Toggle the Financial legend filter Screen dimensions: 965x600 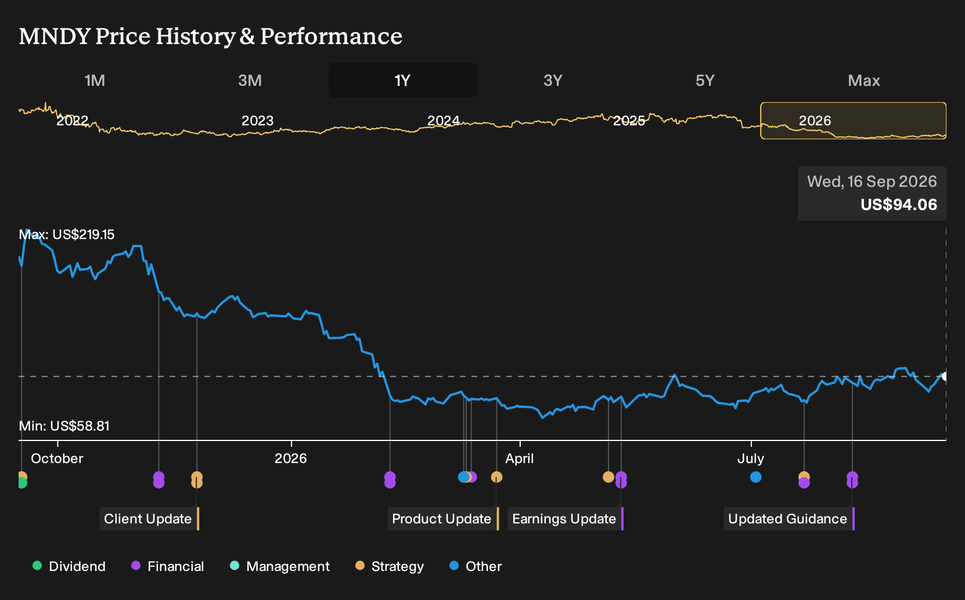pos(168,566)
